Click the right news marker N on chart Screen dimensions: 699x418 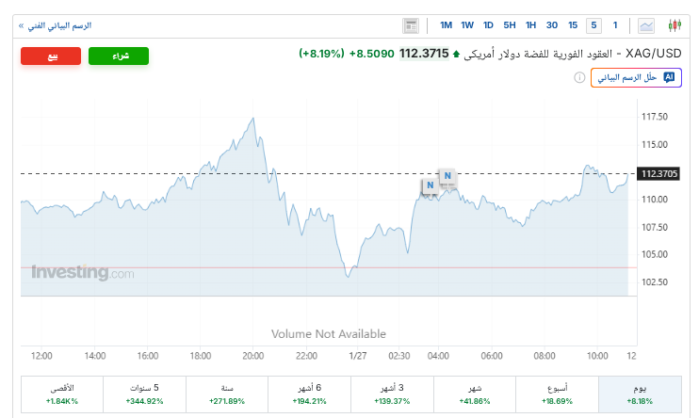[x=447, y=175]
